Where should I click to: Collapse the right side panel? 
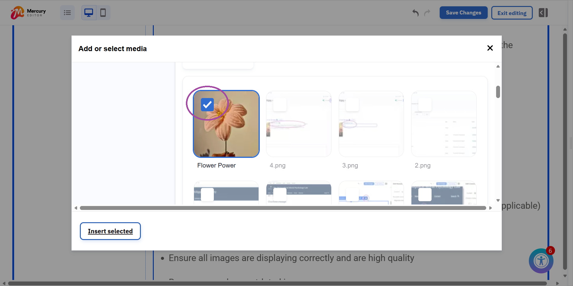[x=543, y=12]
